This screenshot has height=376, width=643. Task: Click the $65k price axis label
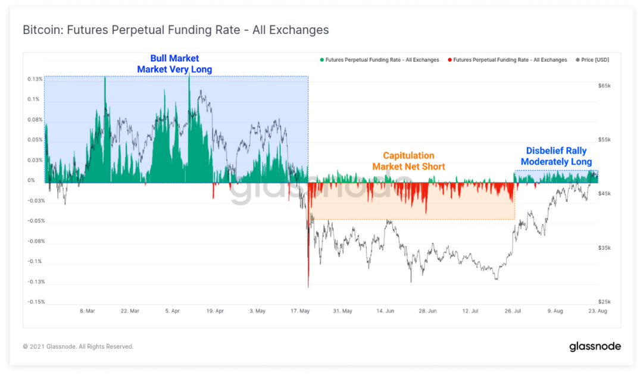click(604, 86)
